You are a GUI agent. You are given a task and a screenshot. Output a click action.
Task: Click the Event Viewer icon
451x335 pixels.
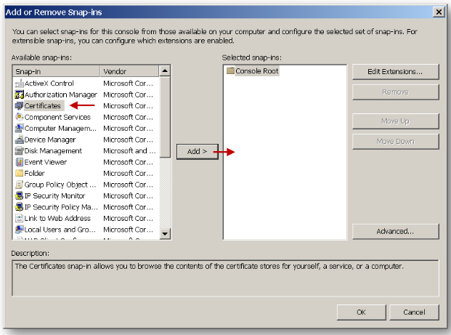[20, 162]
